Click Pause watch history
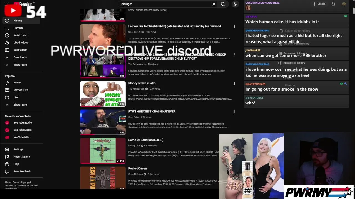 click(293, 53)
